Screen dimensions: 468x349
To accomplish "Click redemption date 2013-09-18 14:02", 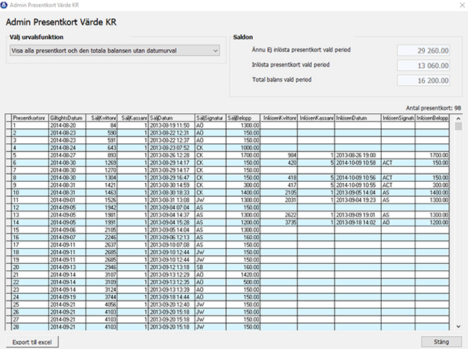I will click(358, 222).
